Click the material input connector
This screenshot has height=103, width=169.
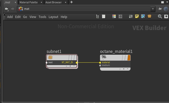tap(100, 62)
